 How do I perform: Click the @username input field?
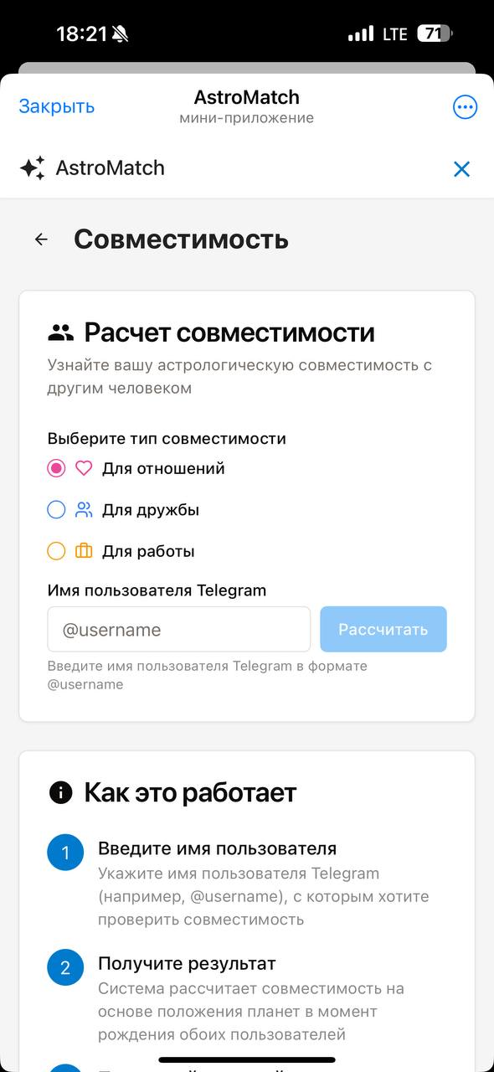click(178, 628)
